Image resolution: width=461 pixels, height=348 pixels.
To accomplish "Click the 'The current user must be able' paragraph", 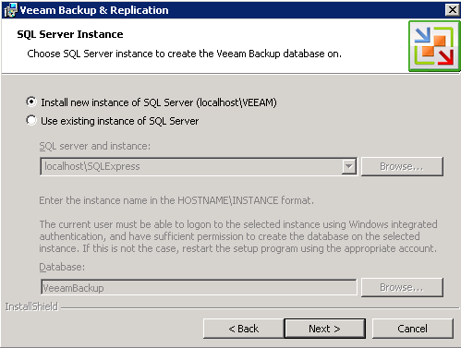I will coord(238,236).
